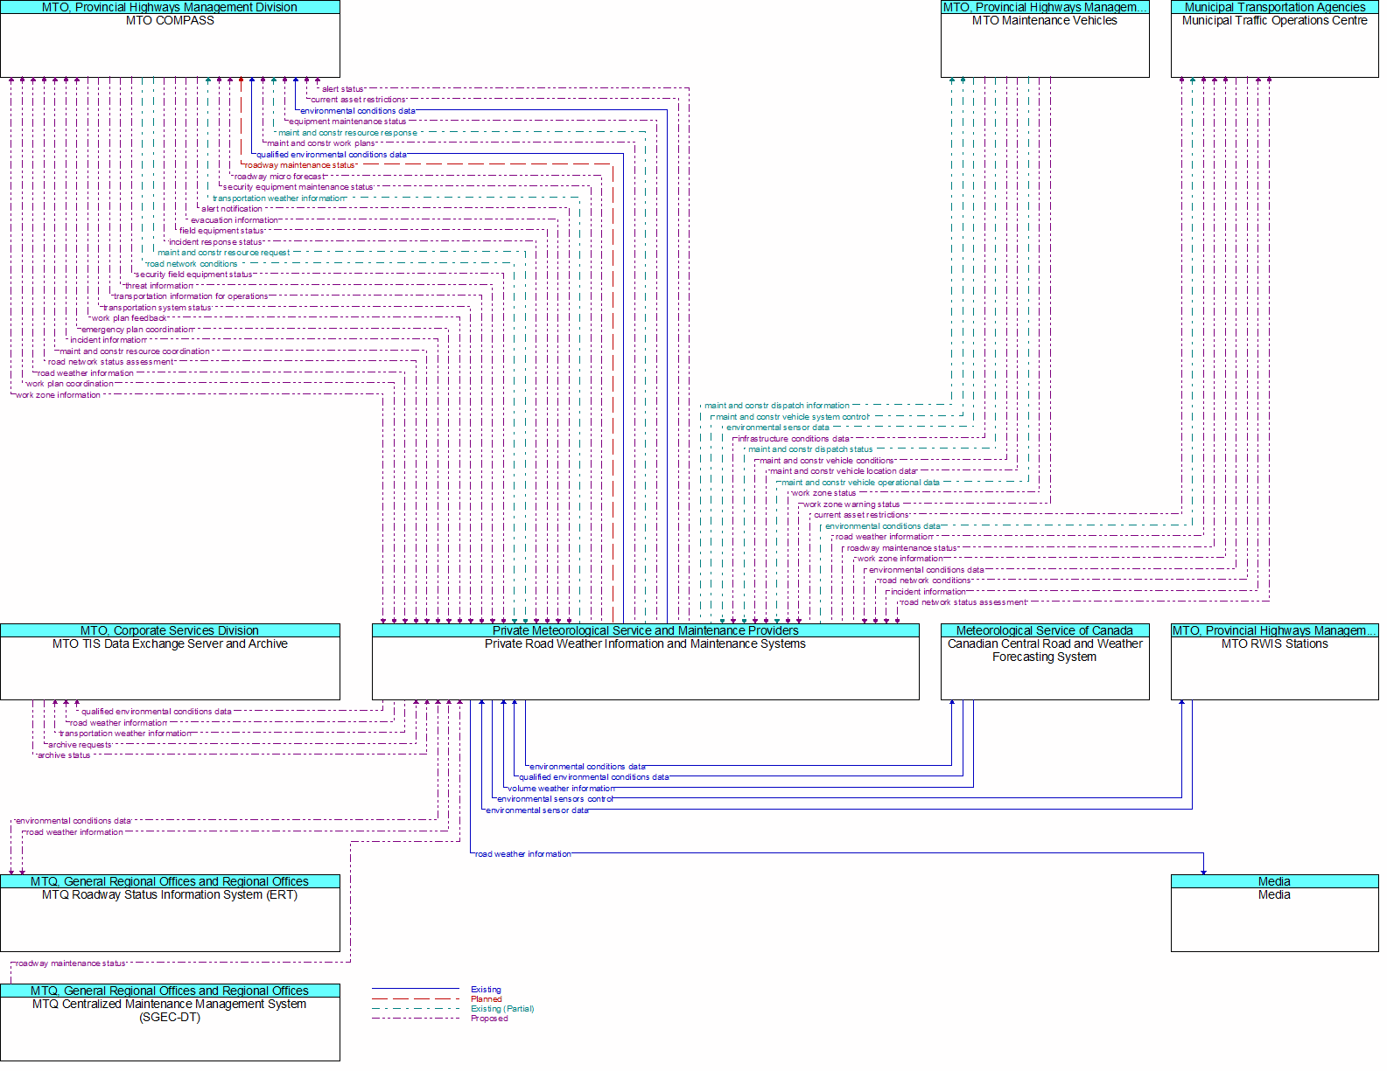1387x1071 pixels.
Task: Select Private Road Weather Information and Maintenance Systems
Action: point(646,662)
